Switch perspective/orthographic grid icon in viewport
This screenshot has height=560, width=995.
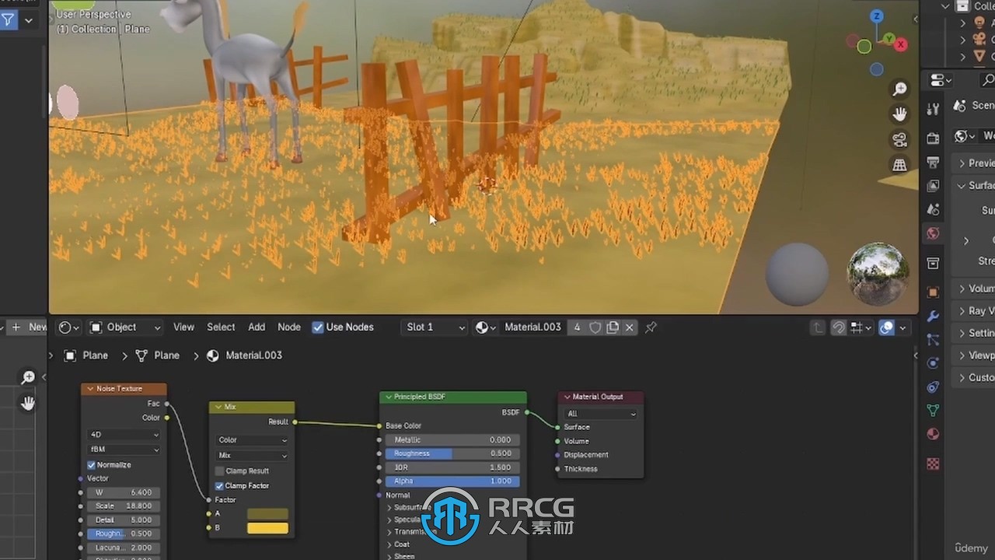(900, 165)
